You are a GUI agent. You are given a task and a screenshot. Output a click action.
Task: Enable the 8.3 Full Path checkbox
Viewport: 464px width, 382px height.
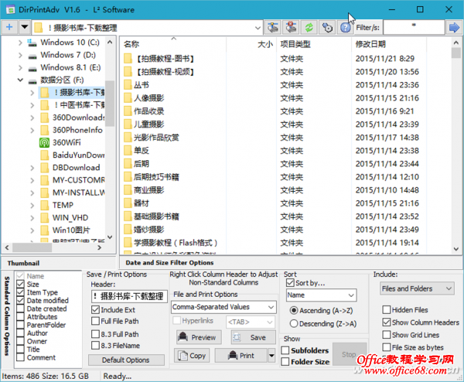click(x=95, y=334)
